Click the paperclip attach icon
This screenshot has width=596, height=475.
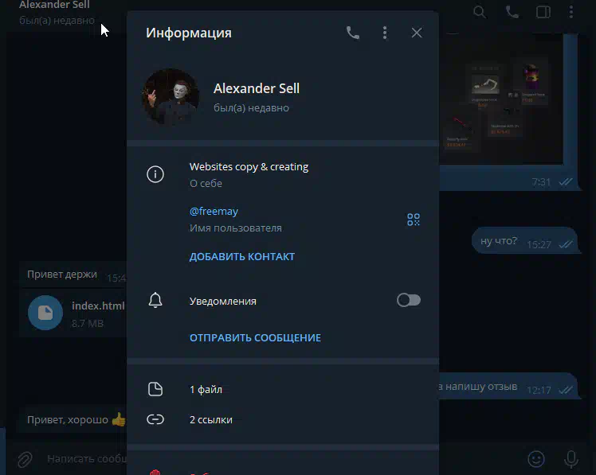tap(25, 459)
